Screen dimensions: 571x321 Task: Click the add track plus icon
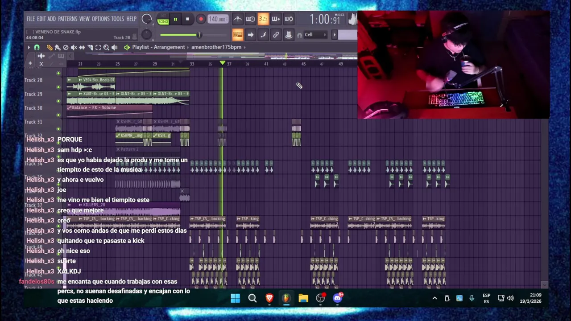pyautogui.click(x=30, y=64)
